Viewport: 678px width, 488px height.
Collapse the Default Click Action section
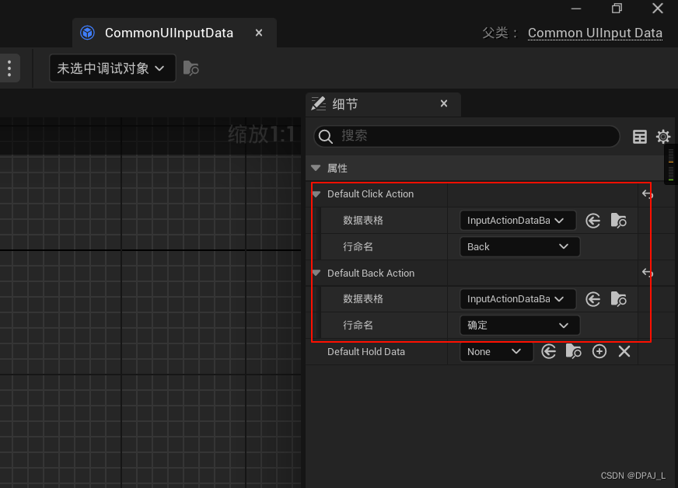pyautogui.click(x=316, y=194)
